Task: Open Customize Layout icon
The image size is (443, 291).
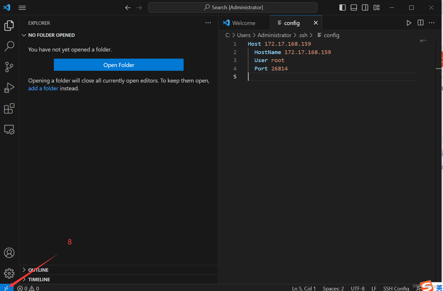Action: [x=376, y=7]
